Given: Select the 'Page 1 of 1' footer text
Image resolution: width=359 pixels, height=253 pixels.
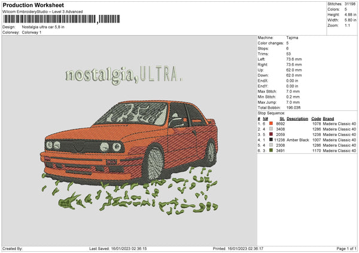Looking at the screenshot, I should (346, 249).
